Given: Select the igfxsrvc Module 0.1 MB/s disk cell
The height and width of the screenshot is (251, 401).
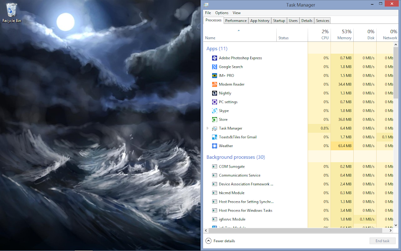Looking at the screenshot, I should pos(365,219).
